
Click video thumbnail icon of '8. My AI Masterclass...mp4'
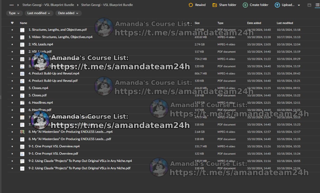coord(22,132)
